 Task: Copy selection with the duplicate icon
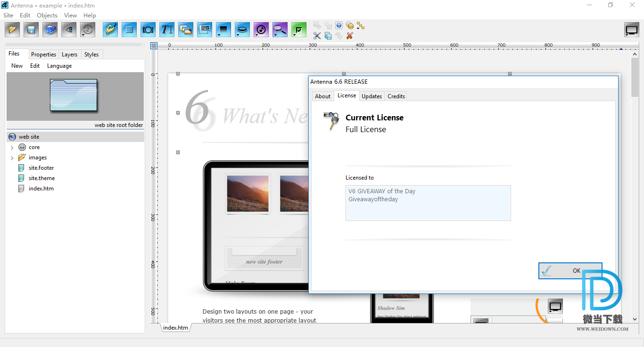pyautogui.click(x=328, y=36)
